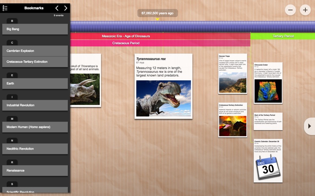
Task: Click the purple timeline scale bar
Action: point(193,26)
